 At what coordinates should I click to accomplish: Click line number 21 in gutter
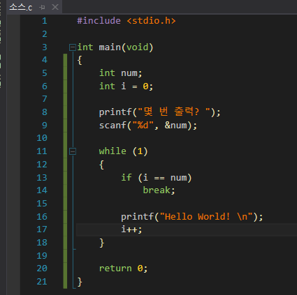pyautogui.click(x=42, y=282)
